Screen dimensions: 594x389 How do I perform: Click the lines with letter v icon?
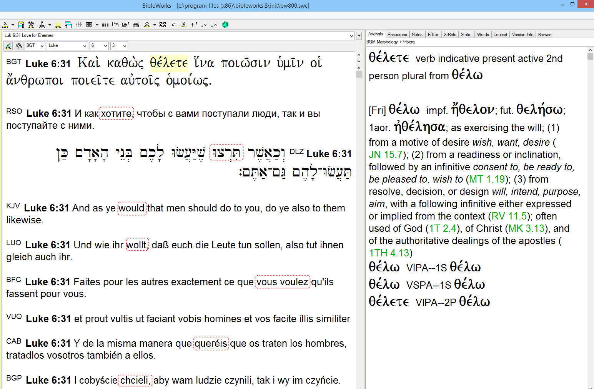pos(204,25)
